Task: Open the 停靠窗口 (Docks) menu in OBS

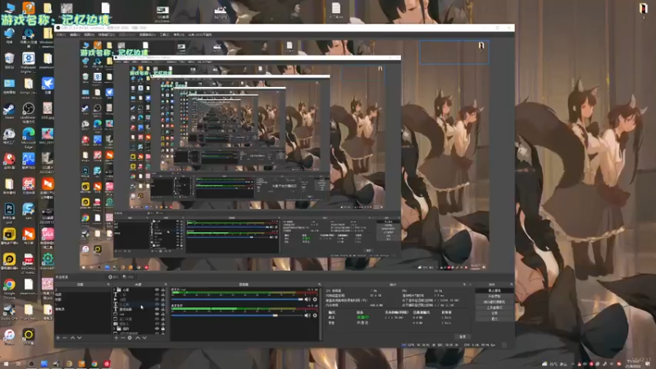Action: [x=107, y=34]
